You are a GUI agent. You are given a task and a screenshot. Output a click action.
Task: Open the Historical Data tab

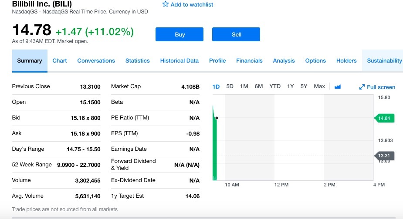179,61
